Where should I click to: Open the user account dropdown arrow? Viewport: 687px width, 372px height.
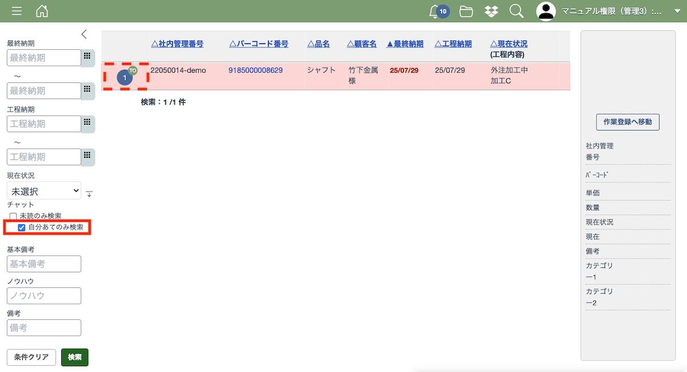click(x=677, y=11)
